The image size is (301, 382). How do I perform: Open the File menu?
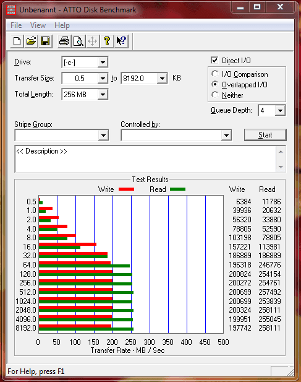[16, 25]
